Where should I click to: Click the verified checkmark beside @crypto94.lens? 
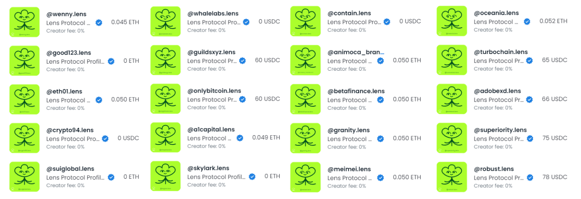(105, 139)
